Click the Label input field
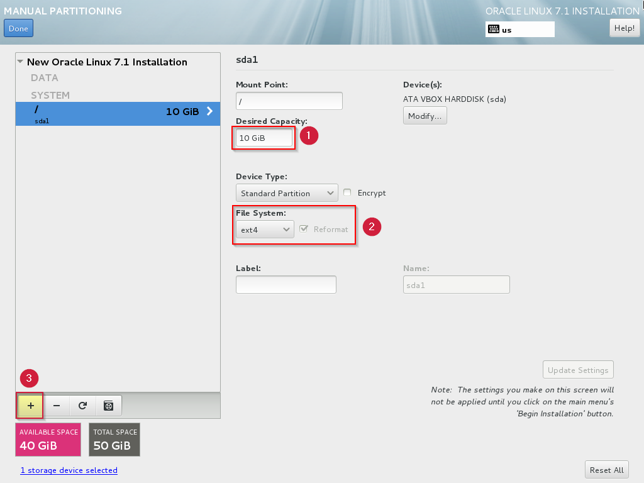The height and width of the screenshot is (483, 644). tap(286, 285)
